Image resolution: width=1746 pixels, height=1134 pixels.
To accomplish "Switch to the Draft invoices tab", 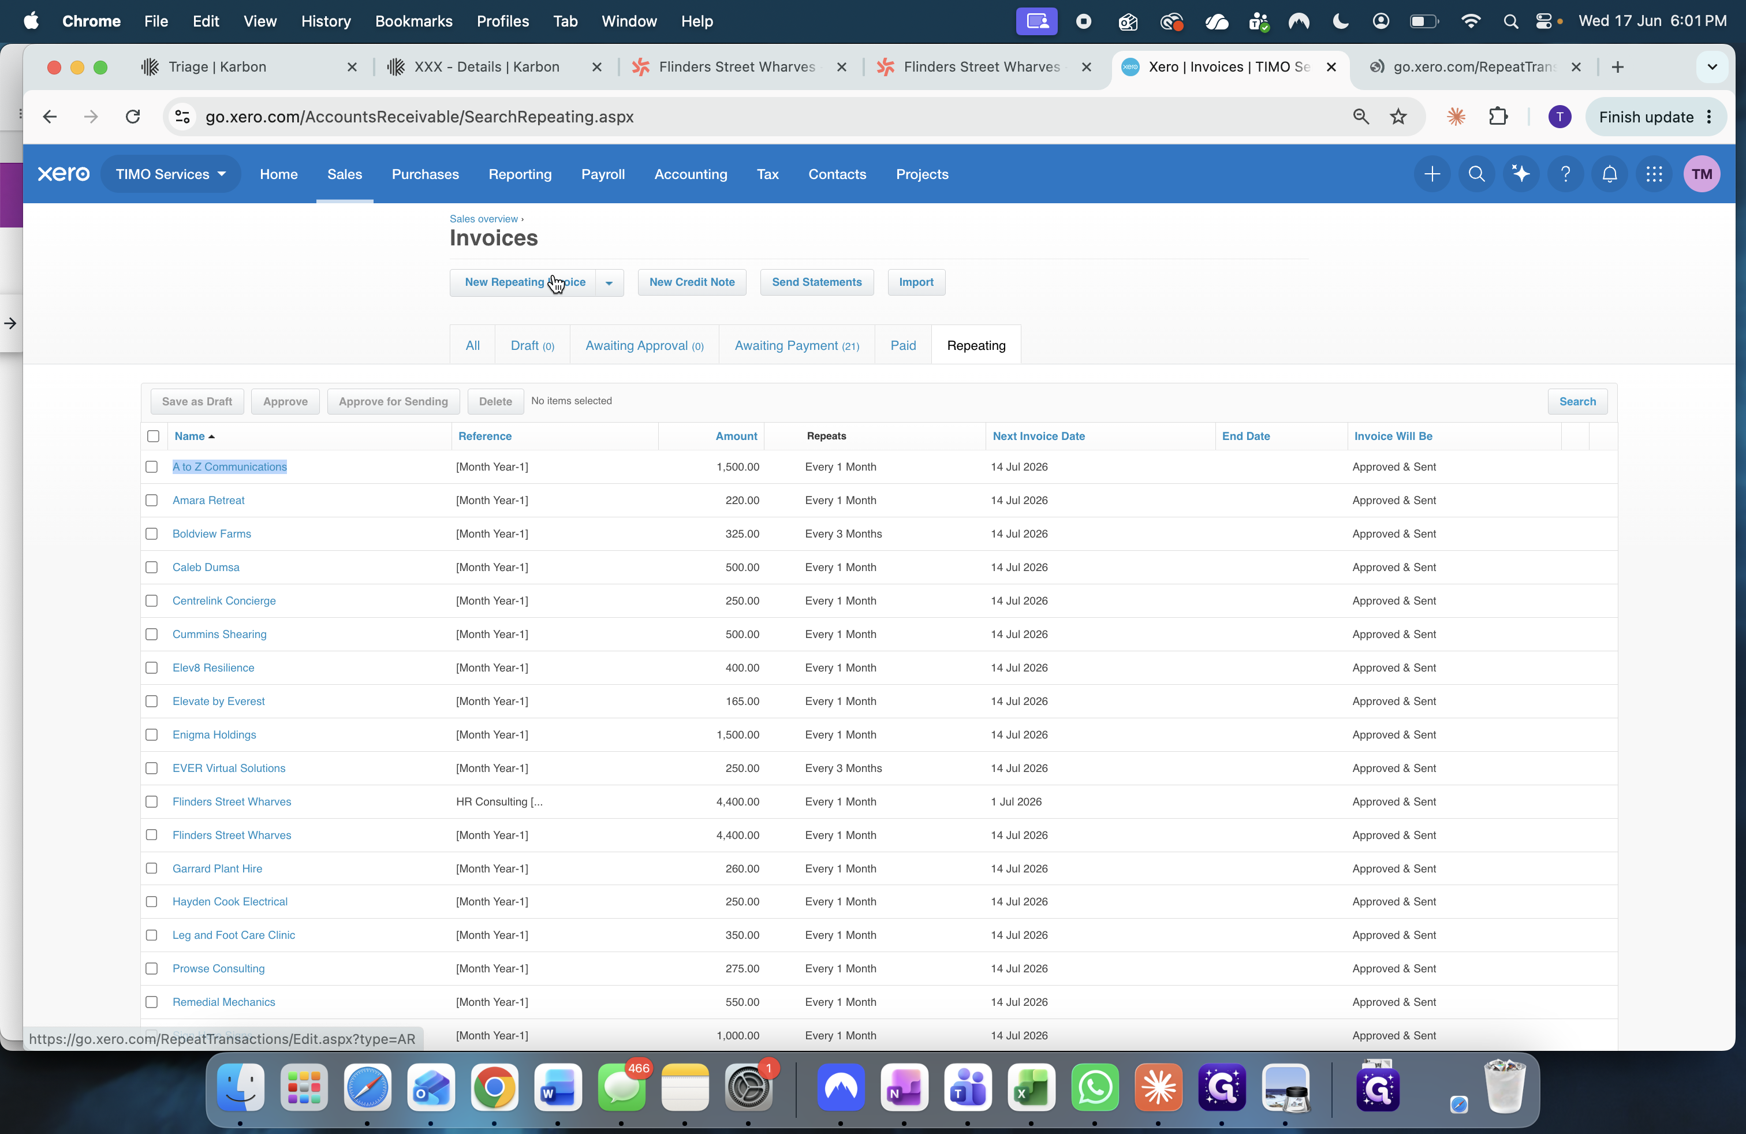I will [x=532, y=345].
